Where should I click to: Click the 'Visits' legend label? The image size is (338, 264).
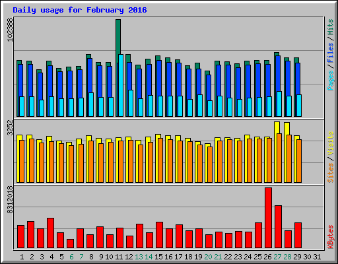331,143
